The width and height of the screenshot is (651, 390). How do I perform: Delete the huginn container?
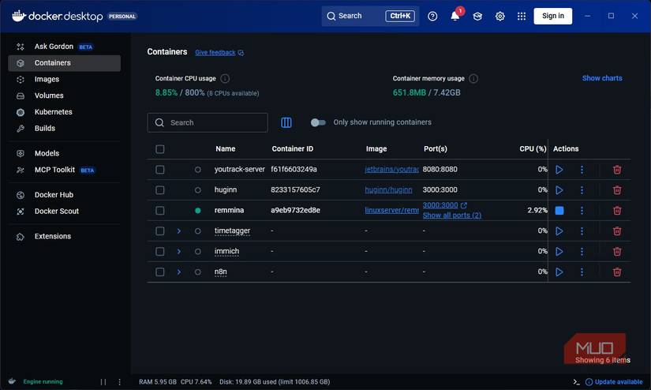617,189
